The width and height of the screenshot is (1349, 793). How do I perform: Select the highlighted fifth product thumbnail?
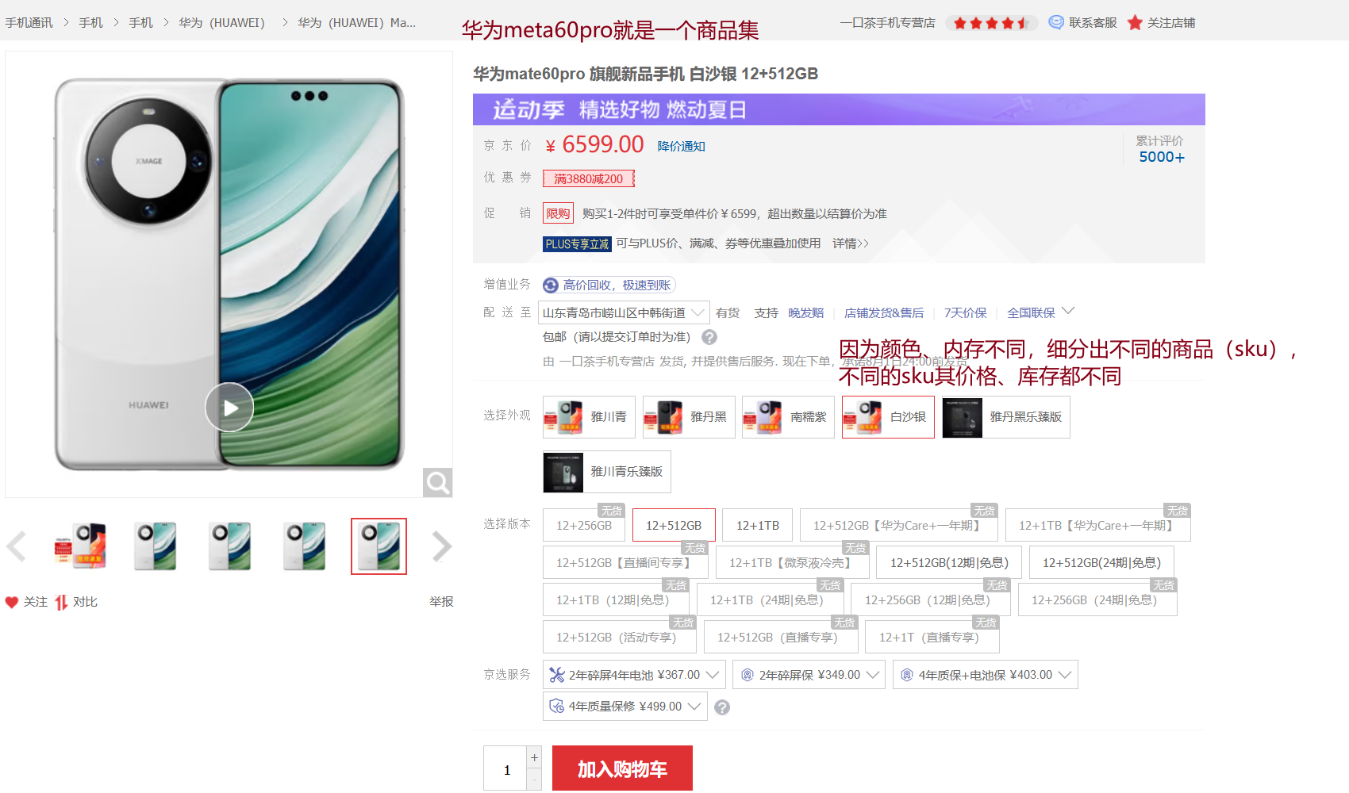[379, 546]
